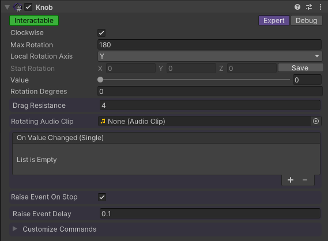Open the Local Rotation Axis dropdown
328x241 pixels.
[210, 57]
